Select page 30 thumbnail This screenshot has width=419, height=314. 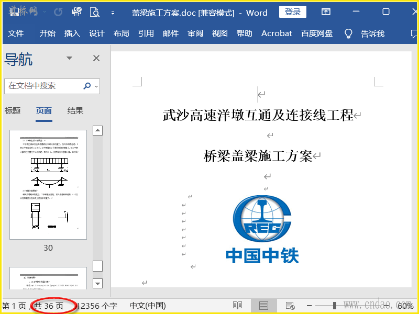48,185
